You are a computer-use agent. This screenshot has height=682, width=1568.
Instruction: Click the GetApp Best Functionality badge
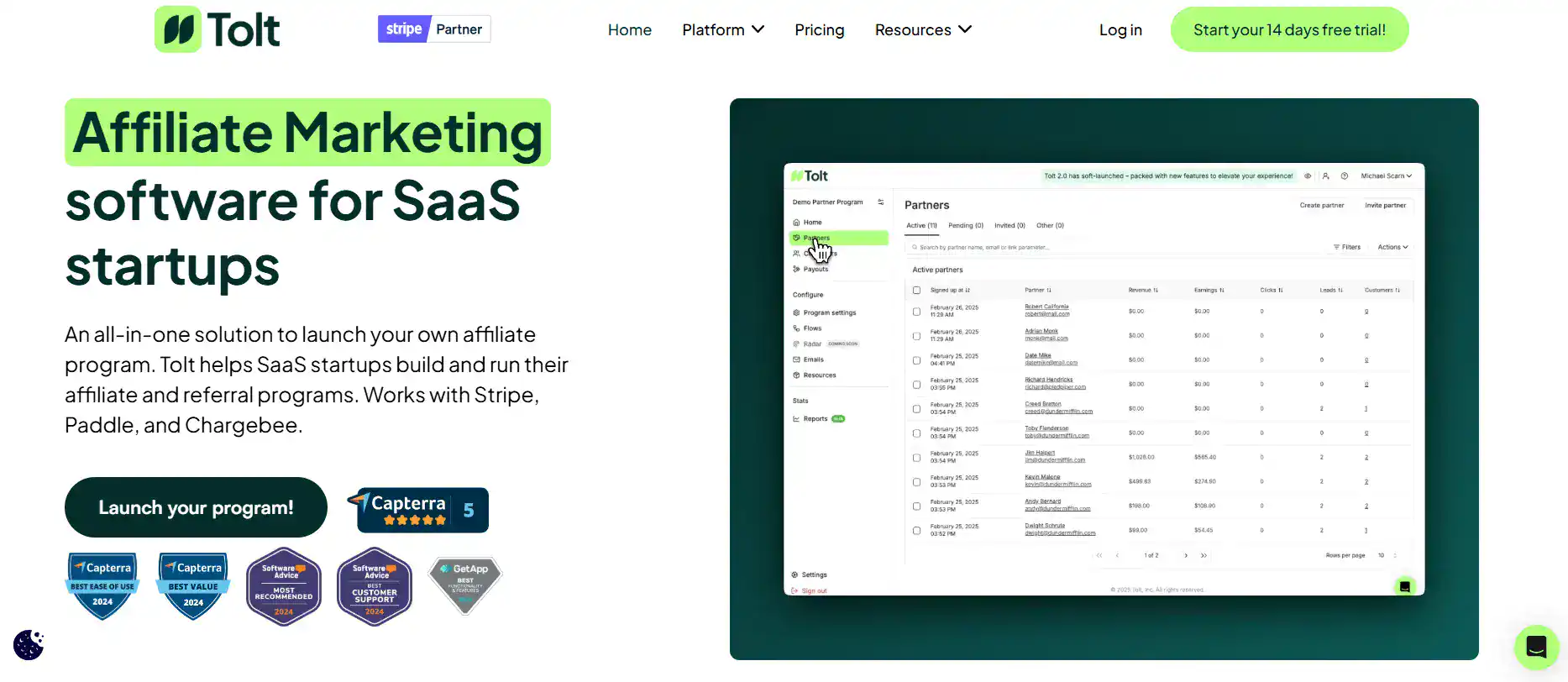[465, 585]
